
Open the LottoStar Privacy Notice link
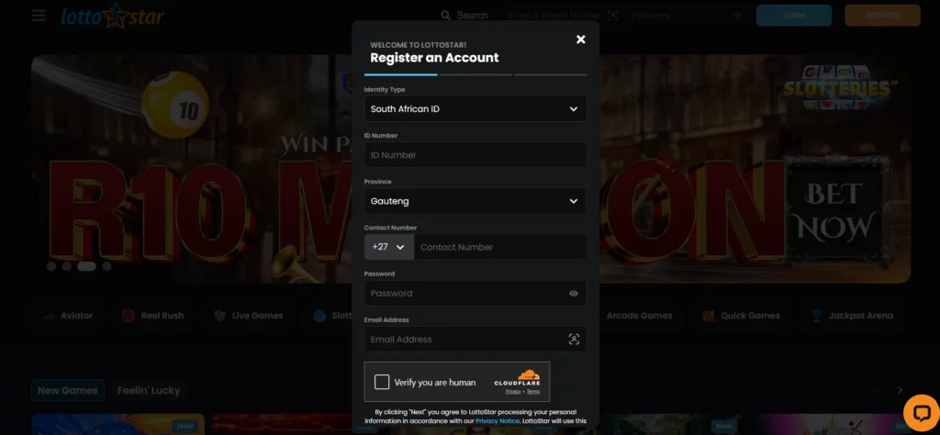coord(497,421)
